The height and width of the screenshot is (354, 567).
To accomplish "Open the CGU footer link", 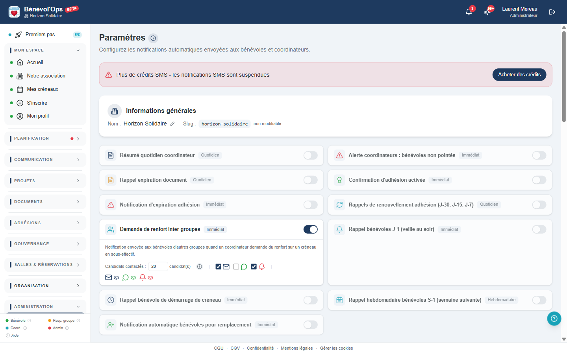I will [x=219, y=348].
